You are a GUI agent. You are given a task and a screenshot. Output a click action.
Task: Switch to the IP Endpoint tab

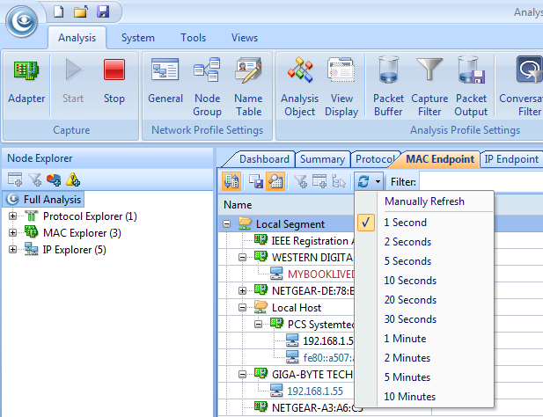511,159
